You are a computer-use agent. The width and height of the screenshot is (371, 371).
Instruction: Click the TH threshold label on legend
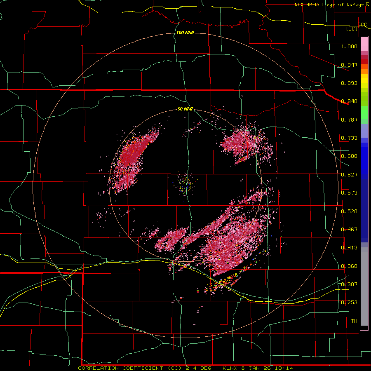(x=354, y=321)
